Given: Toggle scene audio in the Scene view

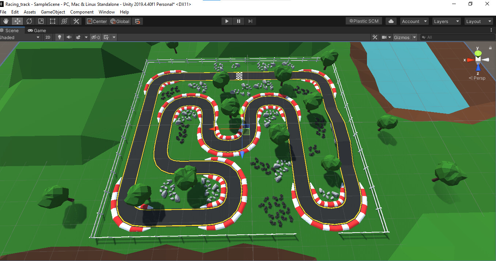Looking at the screenshot, I should tap(69, 37).
